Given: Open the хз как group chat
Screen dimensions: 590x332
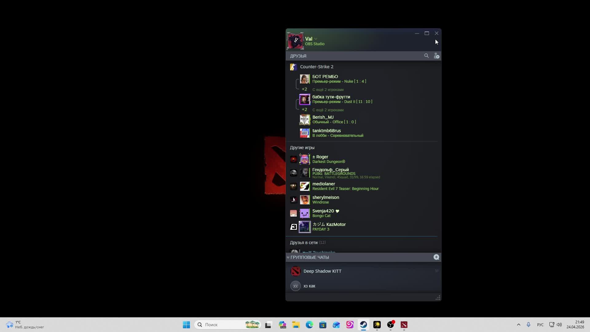Looking at the screenshot, I should point(309,286).
